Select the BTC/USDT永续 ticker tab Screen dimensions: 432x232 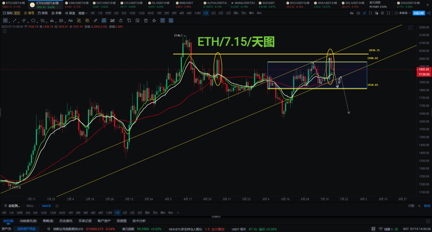coord(13,4)
